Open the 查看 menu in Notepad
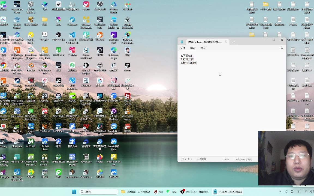The height and width of the screenshot is (196, 314). pyautogui.click(x=203, y=48)
